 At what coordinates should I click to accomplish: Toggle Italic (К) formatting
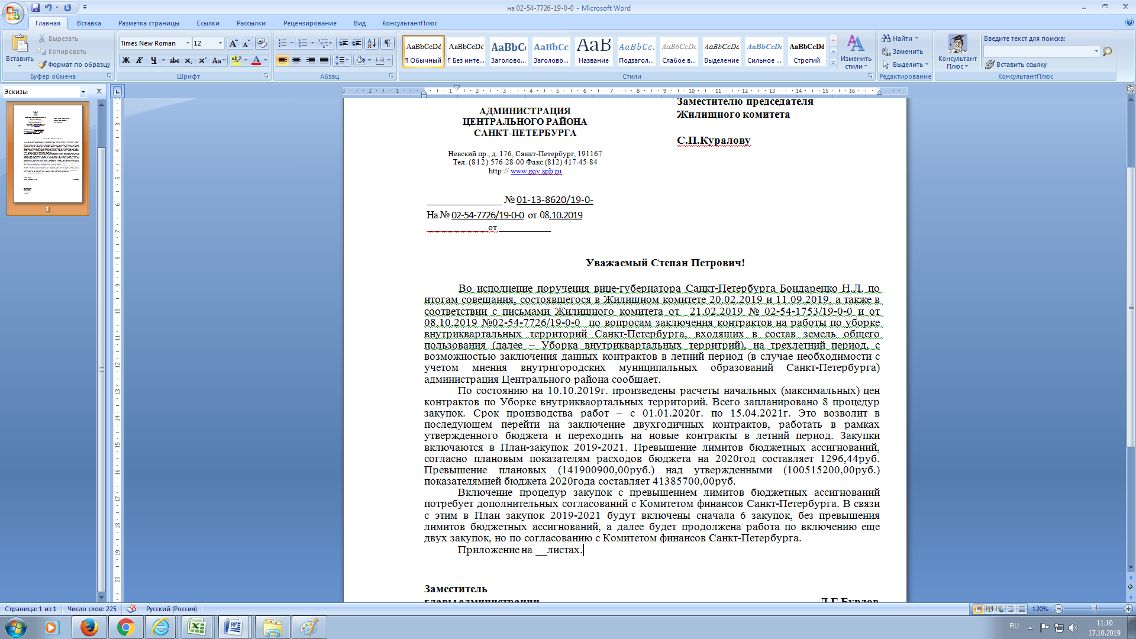pyautogui.click(x=140, y=60)
